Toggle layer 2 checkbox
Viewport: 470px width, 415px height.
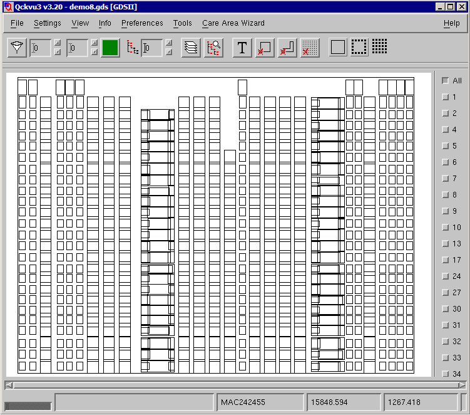tap(445, 113)
